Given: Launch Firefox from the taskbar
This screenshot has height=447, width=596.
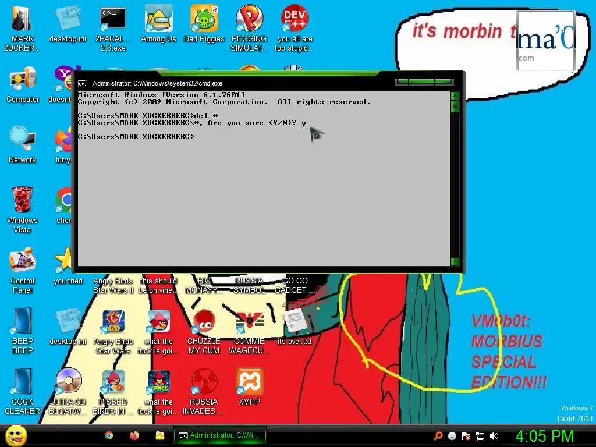Looking at the screenshot, I should (134, 435).
